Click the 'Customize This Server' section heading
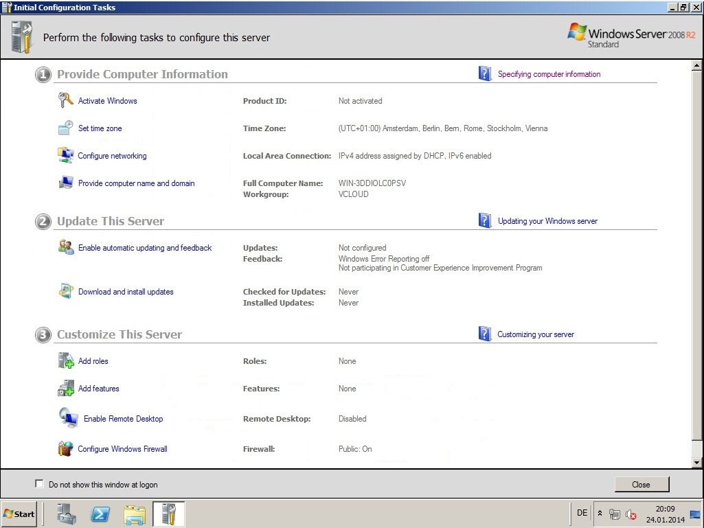This screenshot has height=528, width=704. (120, 334)
